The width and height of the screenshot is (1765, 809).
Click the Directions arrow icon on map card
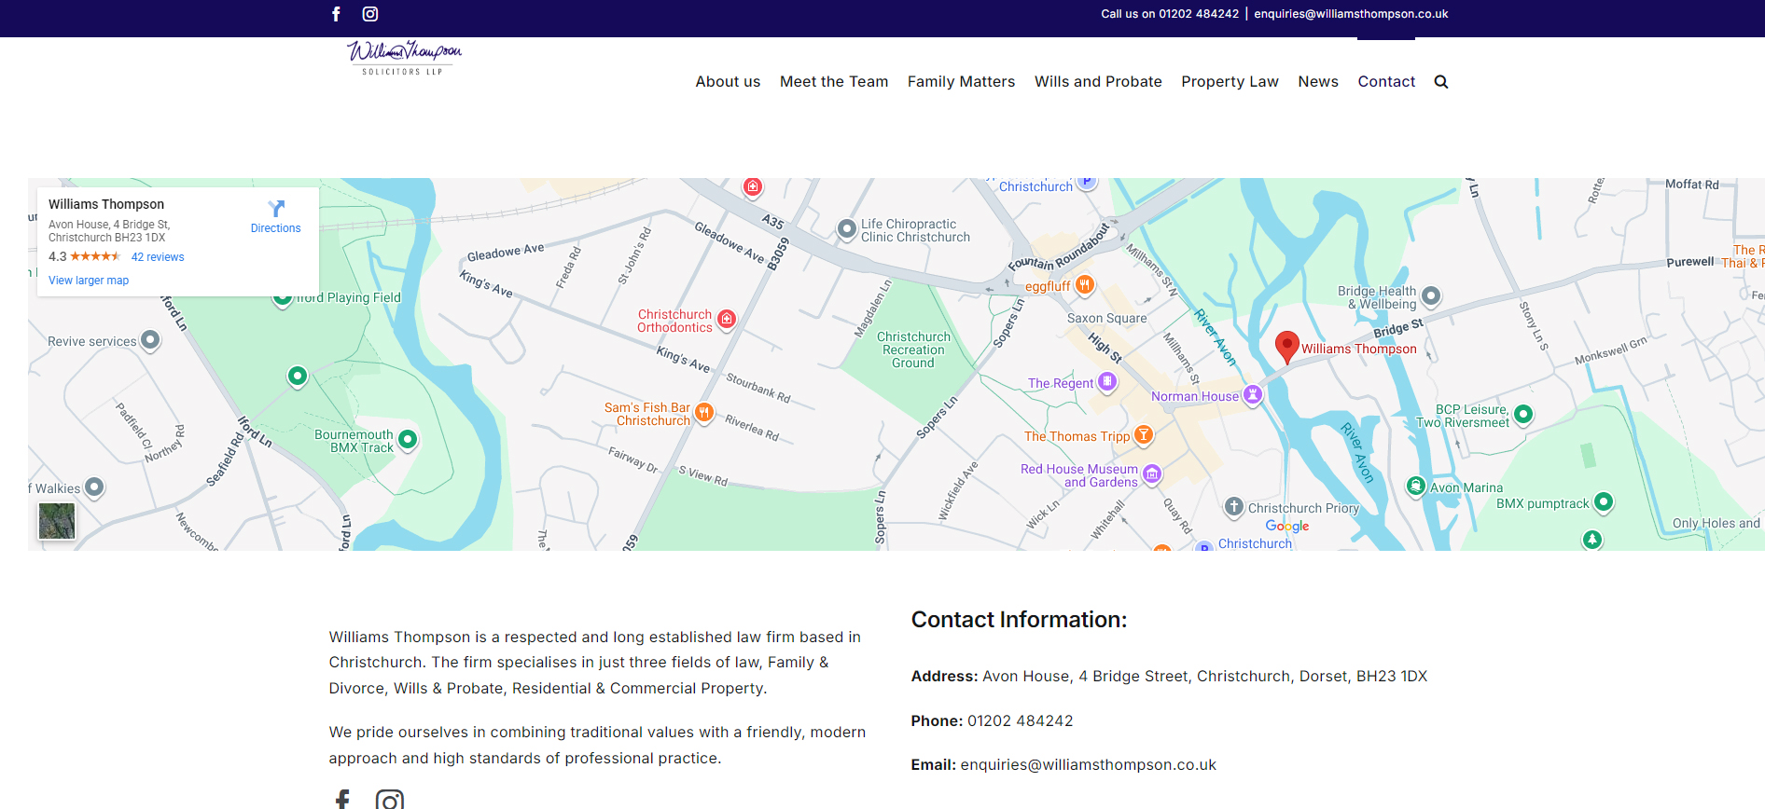(276, 209)
